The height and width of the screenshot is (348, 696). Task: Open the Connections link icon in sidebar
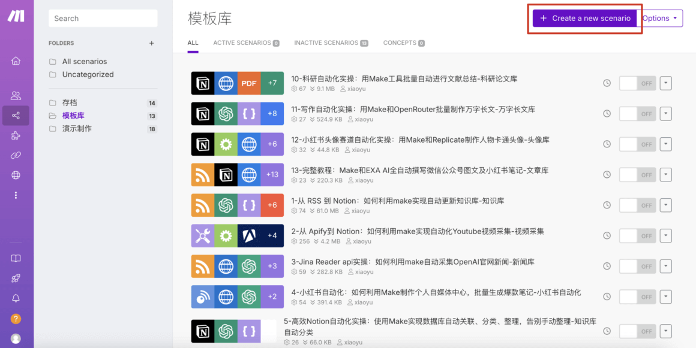16,156
